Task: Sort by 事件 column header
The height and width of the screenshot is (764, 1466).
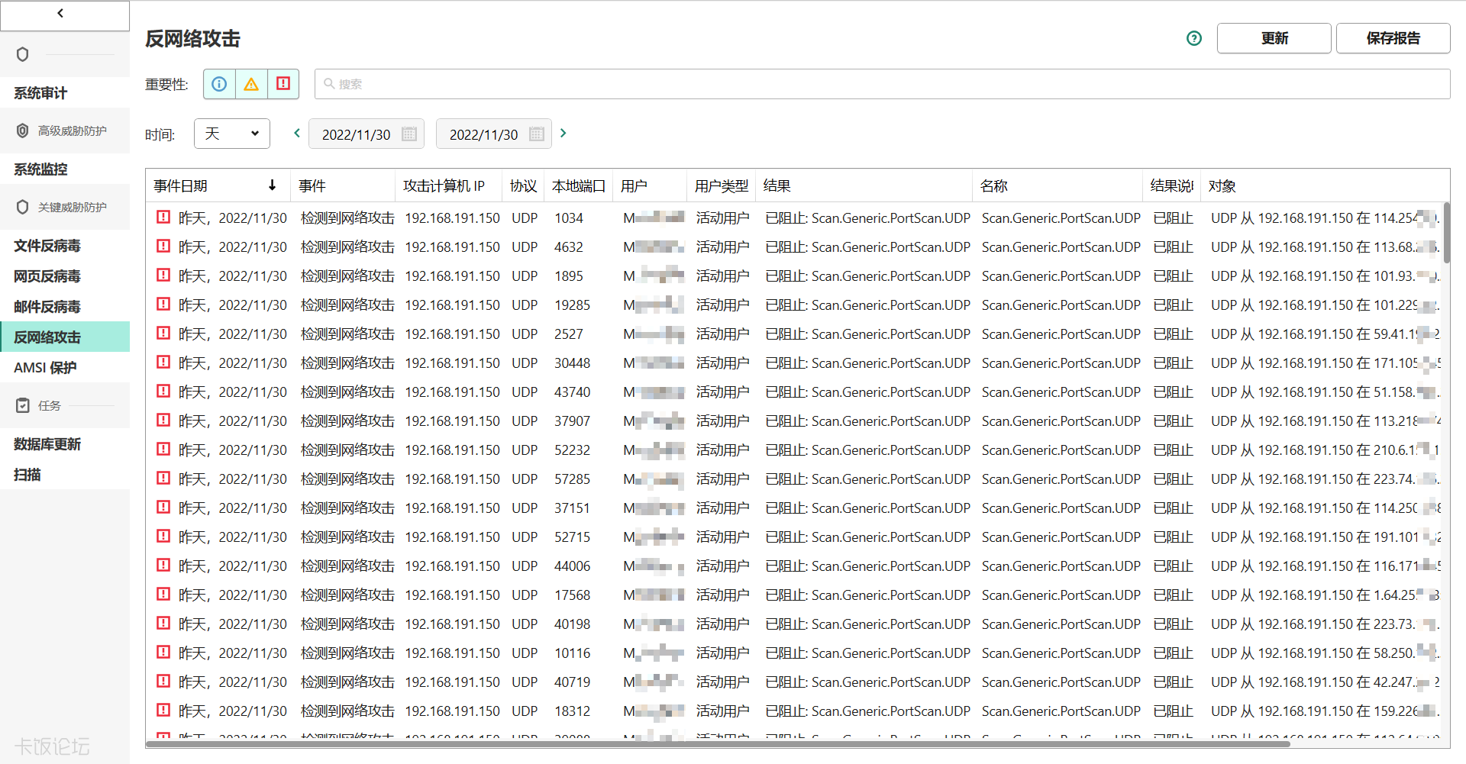Action: click(x=344, y=185)
